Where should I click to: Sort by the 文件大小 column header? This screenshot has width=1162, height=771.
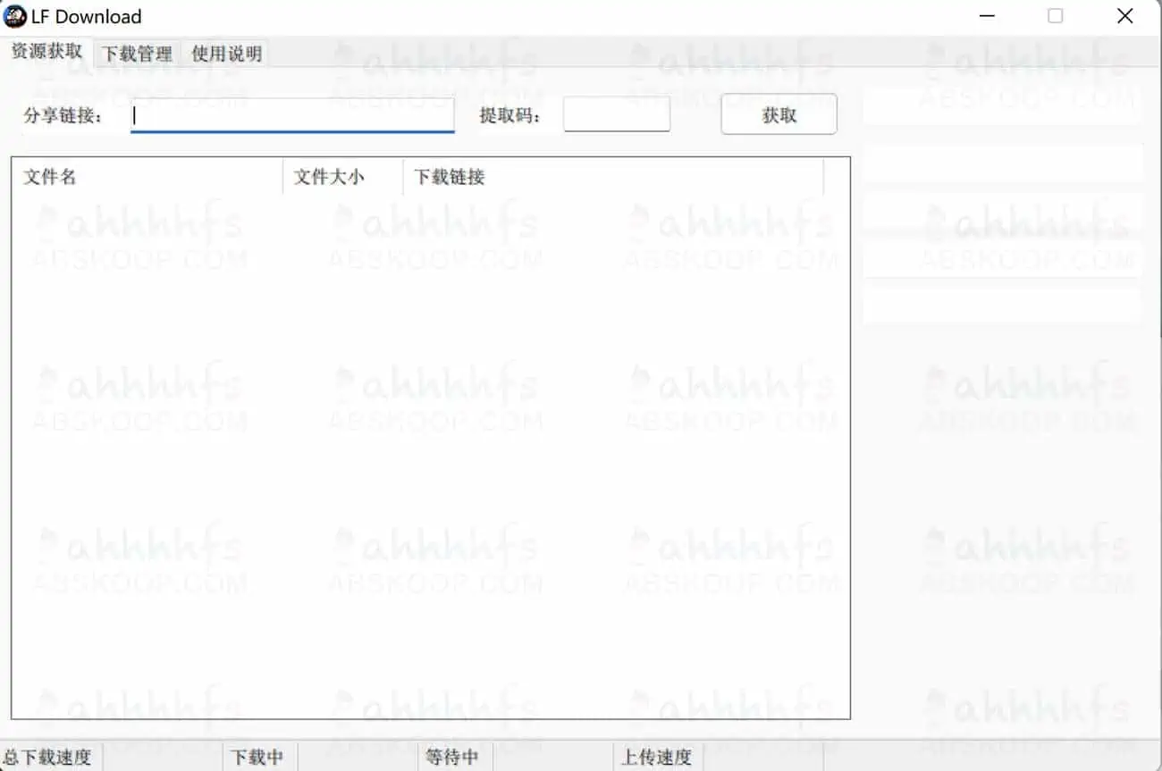[329, 176]
